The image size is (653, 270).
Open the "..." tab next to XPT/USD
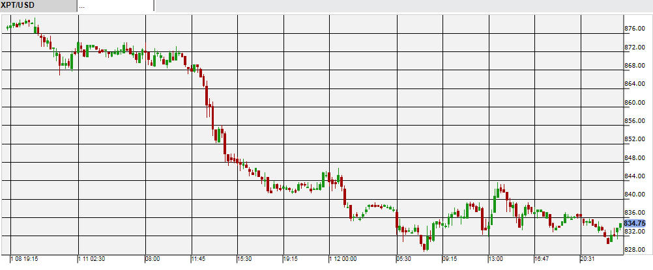[x=115, y=6]
